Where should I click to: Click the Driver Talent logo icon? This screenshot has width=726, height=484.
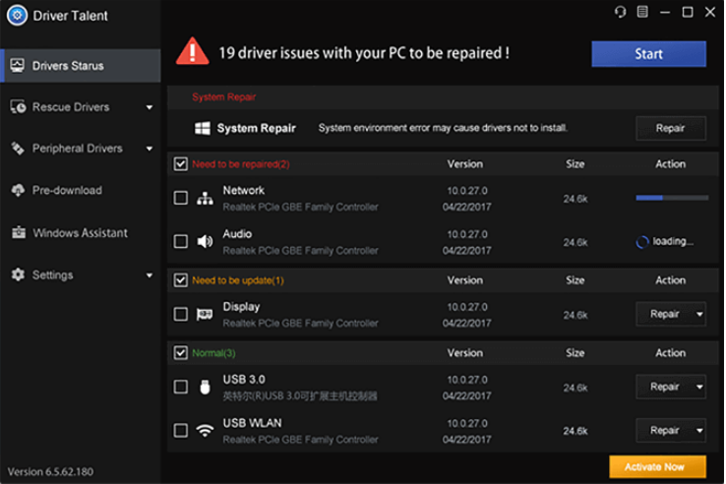click(x=17, y=16)
